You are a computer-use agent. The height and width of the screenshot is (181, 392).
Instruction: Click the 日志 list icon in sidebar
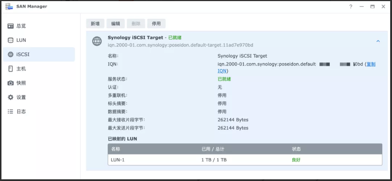coord(10,112)
